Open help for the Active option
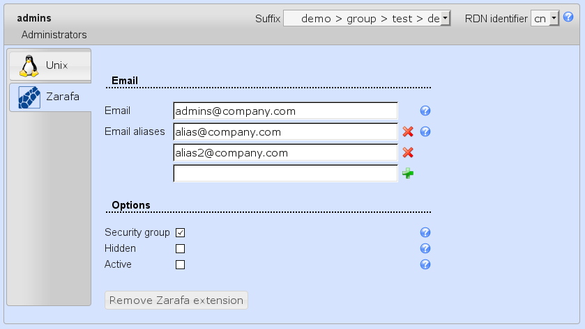The image size is (585, 329). pyautogui.click(x=425, y=264)
